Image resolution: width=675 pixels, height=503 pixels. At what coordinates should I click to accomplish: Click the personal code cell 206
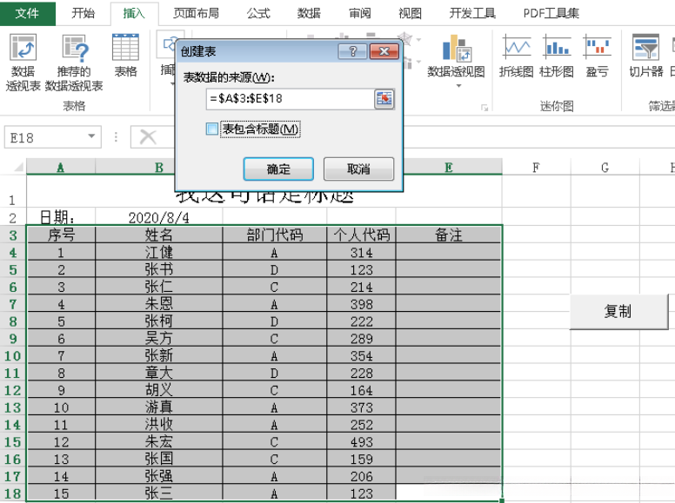point(361,476)
